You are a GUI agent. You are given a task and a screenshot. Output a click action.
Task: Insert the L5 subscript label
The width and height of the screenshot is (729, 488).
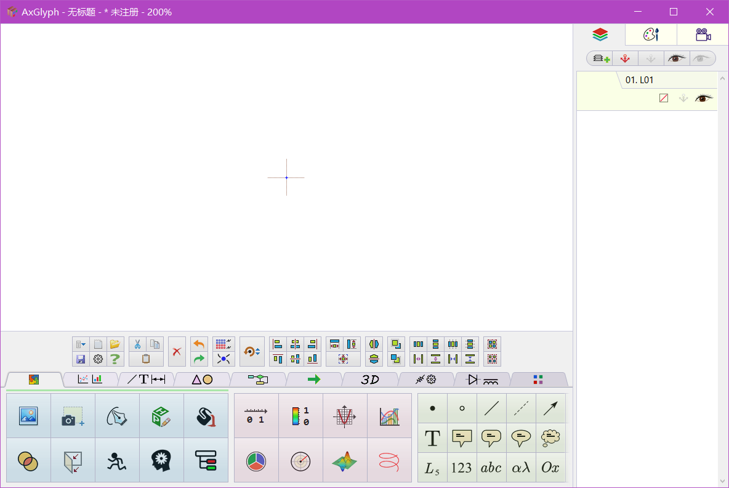[432, 468]
